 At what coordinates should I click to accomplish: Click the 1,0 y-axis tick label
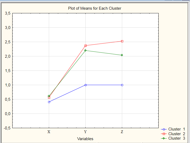pyautogui.click(x=8, y=85)
